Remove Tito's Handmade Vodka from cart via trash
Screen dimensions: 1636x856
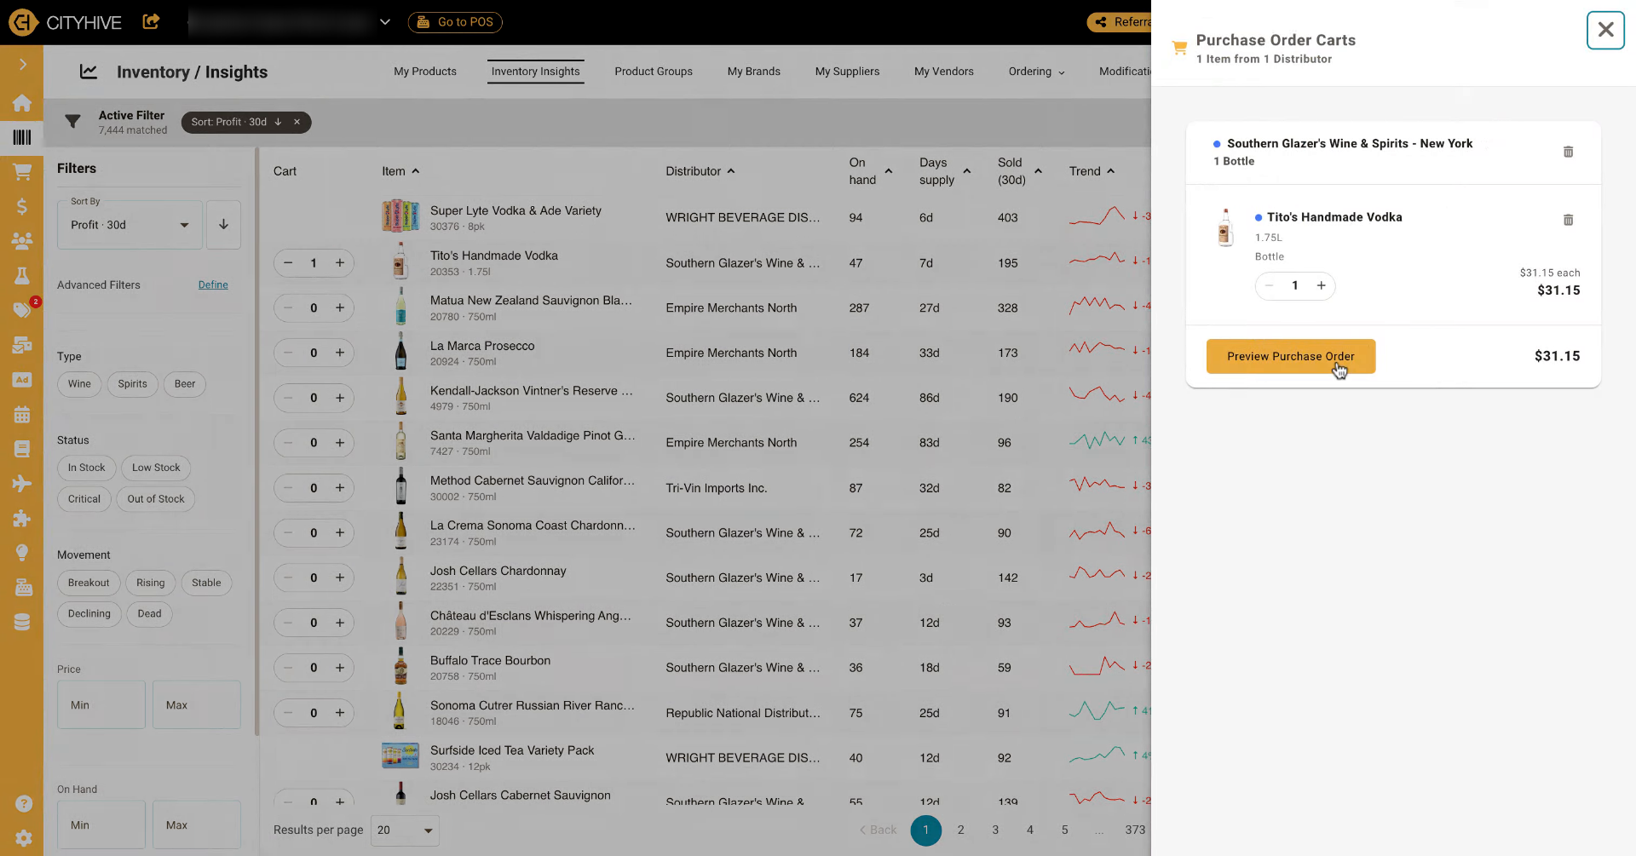1568,220
